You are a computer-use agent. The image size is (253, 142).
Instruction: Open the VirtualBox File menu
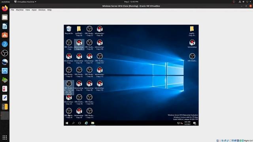[x=12, y=10]
